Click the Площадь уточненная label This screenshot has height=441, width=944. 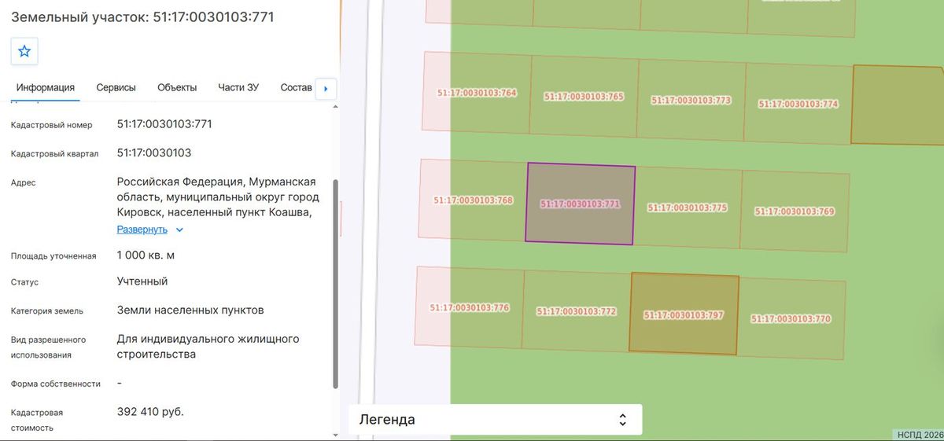53,255
